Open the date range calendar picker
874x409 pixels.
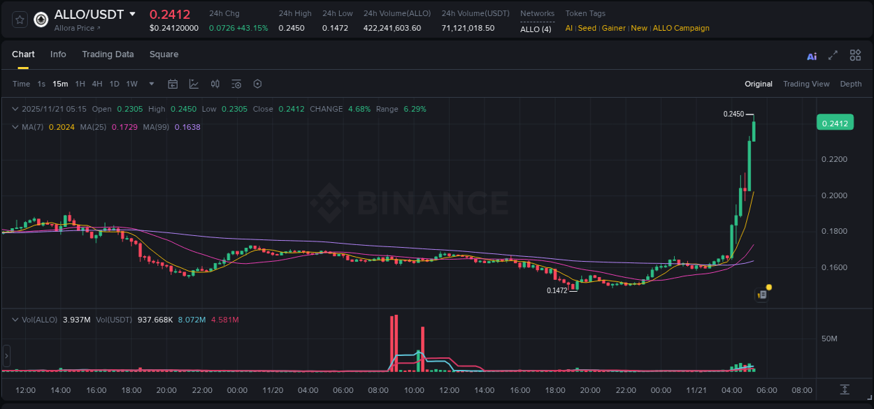pos(173,83)
